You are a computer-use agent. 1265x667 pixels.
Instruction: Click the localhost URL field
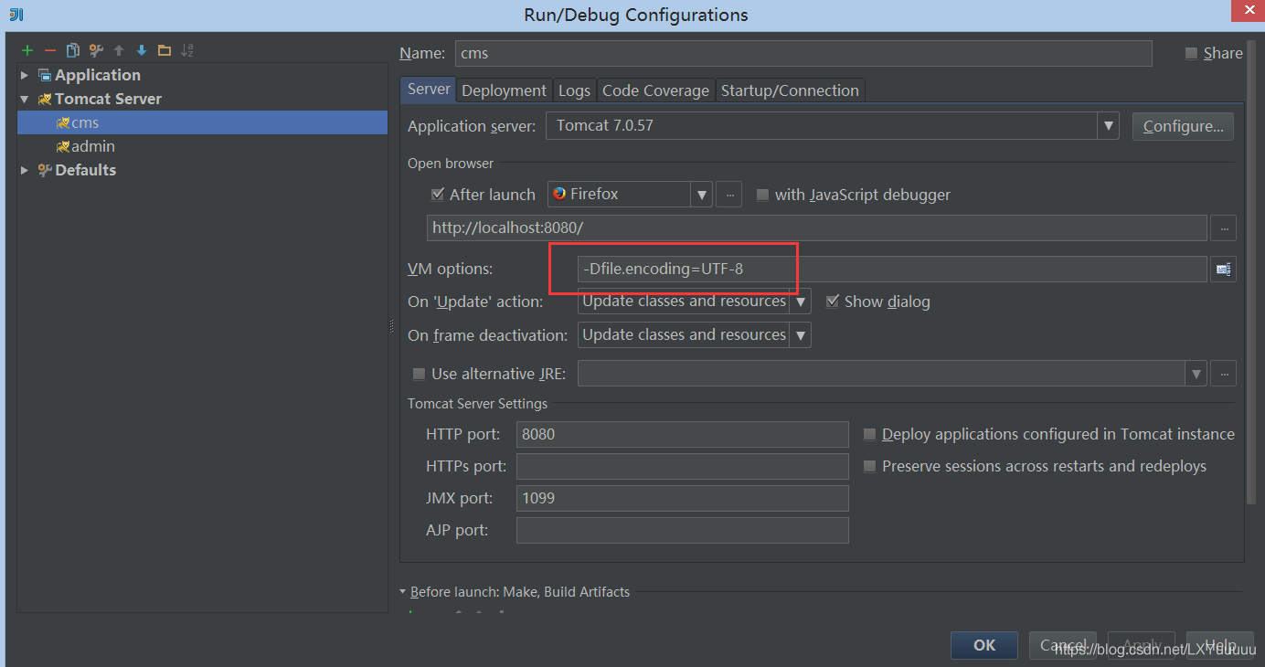(816, 228)
